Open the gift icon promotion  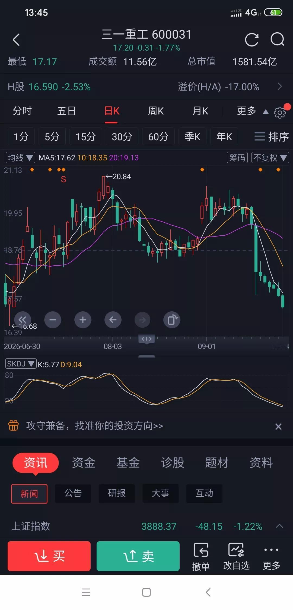point(14,425)
